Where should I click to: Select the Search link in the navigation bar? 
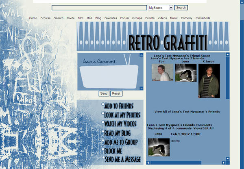coord(59,18)
